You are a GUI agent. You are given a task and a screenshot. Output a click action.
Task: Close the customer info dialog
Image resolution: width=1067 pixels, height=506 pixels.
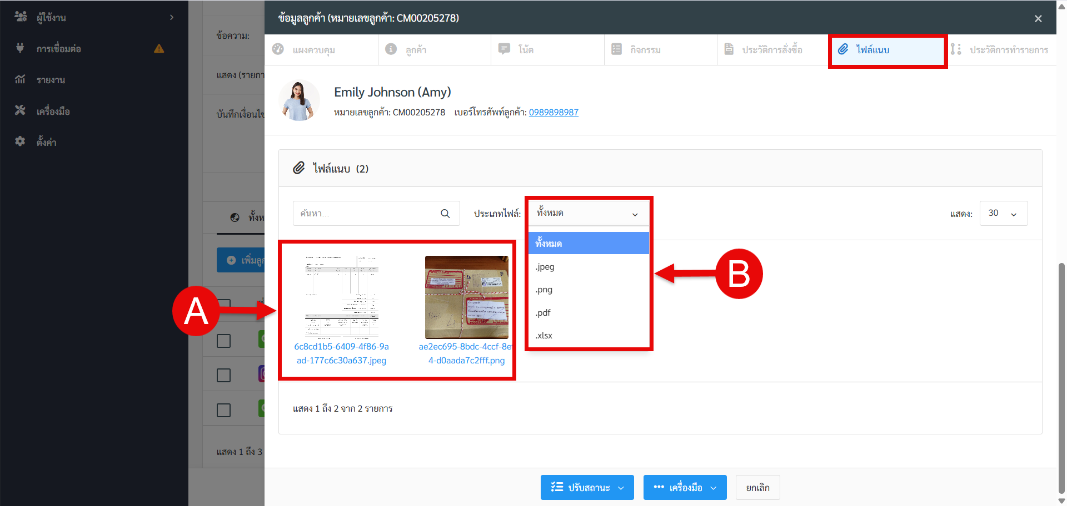1038,18
